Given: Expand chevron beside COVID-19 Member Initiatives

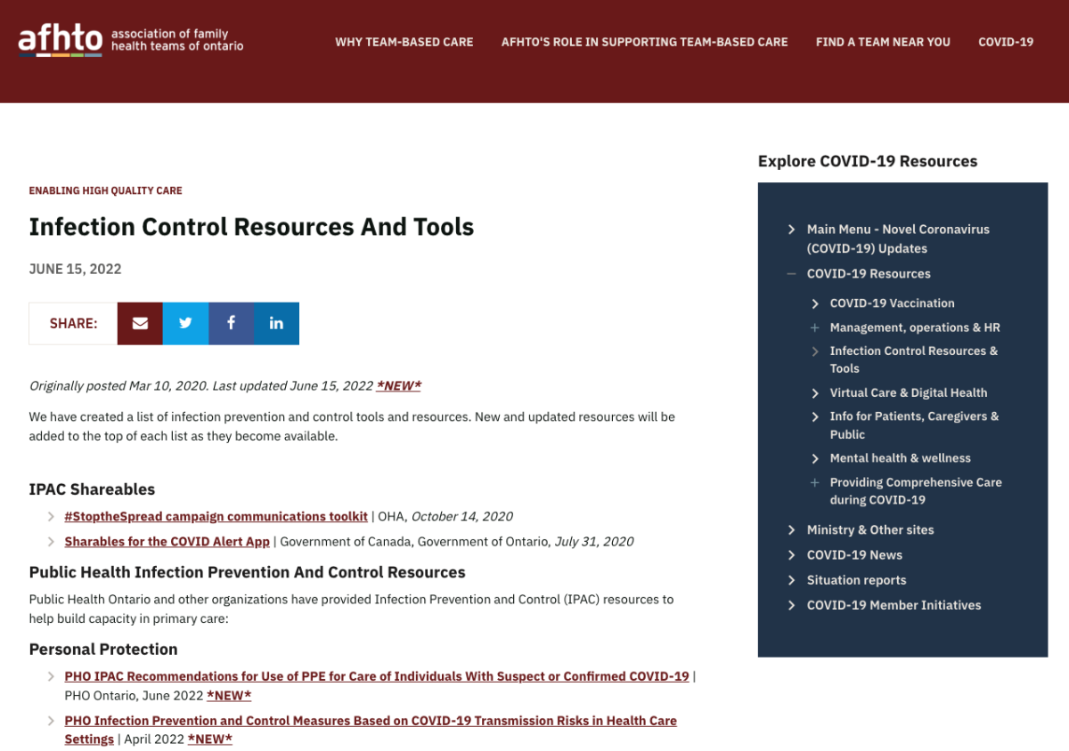Looking at the screenshot, I should coord(791,605).
